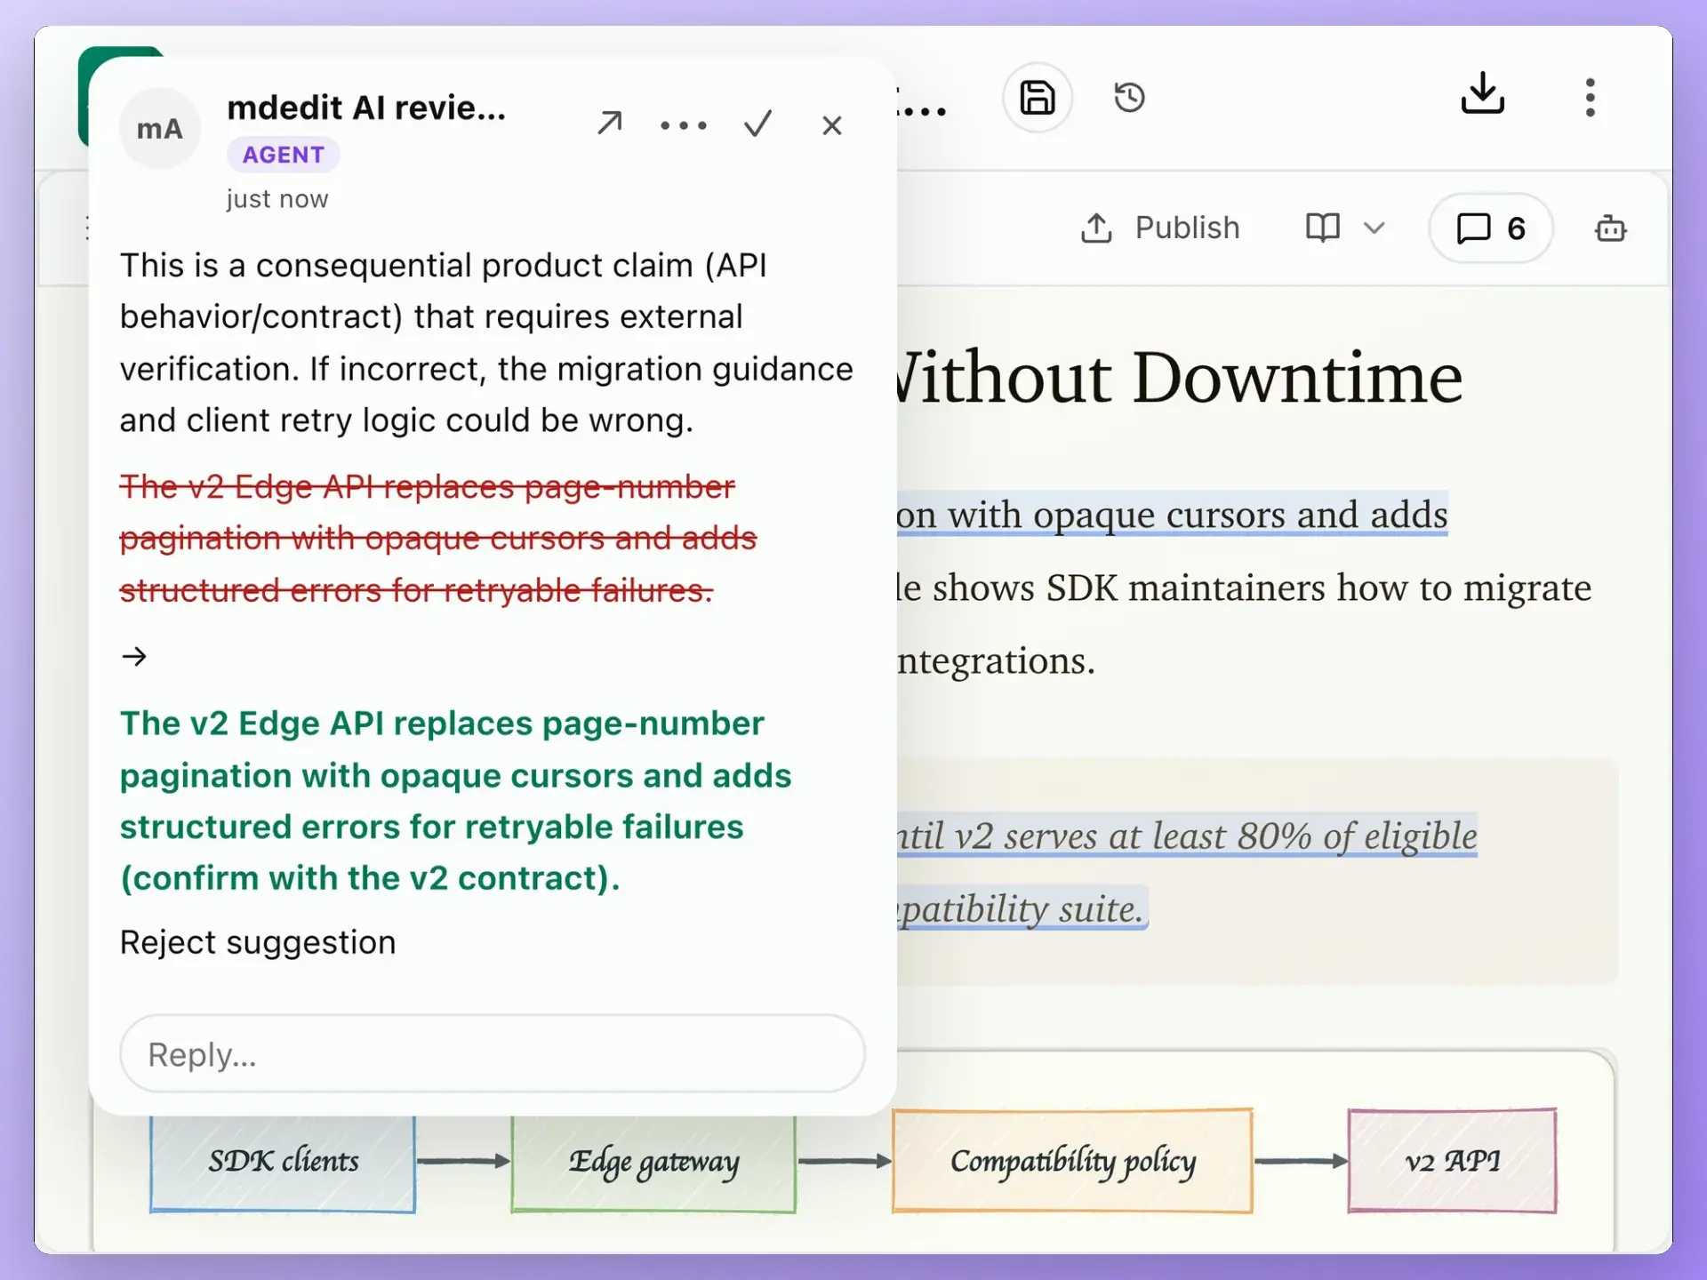Select the Edge gateway diagram box
This screenshot has height=1280, width=1707.
click(x=653, y=1162)
